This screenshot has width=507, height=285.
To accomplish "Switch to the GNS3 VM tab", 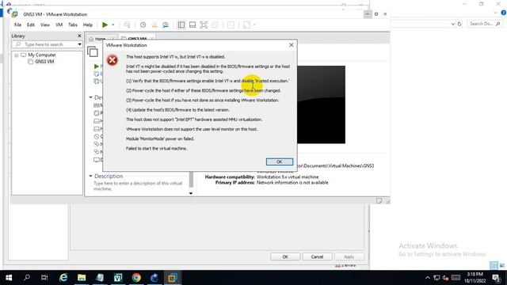I will [137, 39].
